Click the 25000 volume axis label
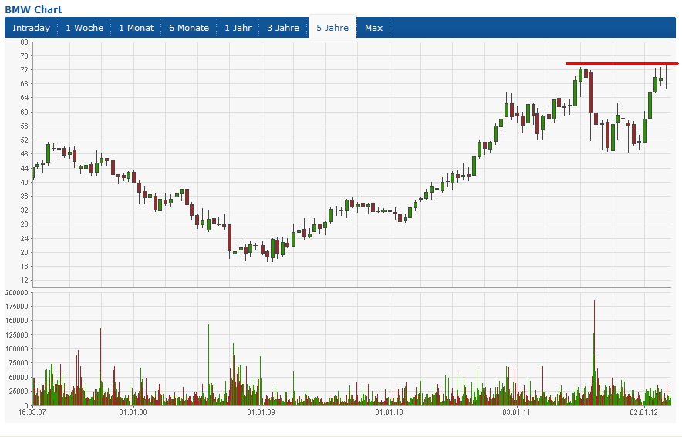 coord(19,392)
